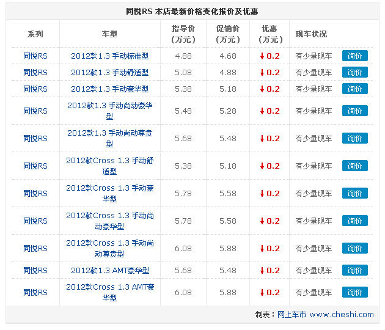The width and height of the screenshot is (385, 330).
Task: Click 有少量现车 status in 手动标准型 row
Action: point(313,56)
